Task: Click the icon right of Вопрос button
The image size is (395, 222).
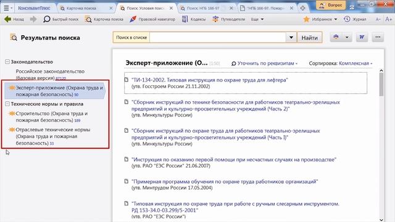Action: 352,7
